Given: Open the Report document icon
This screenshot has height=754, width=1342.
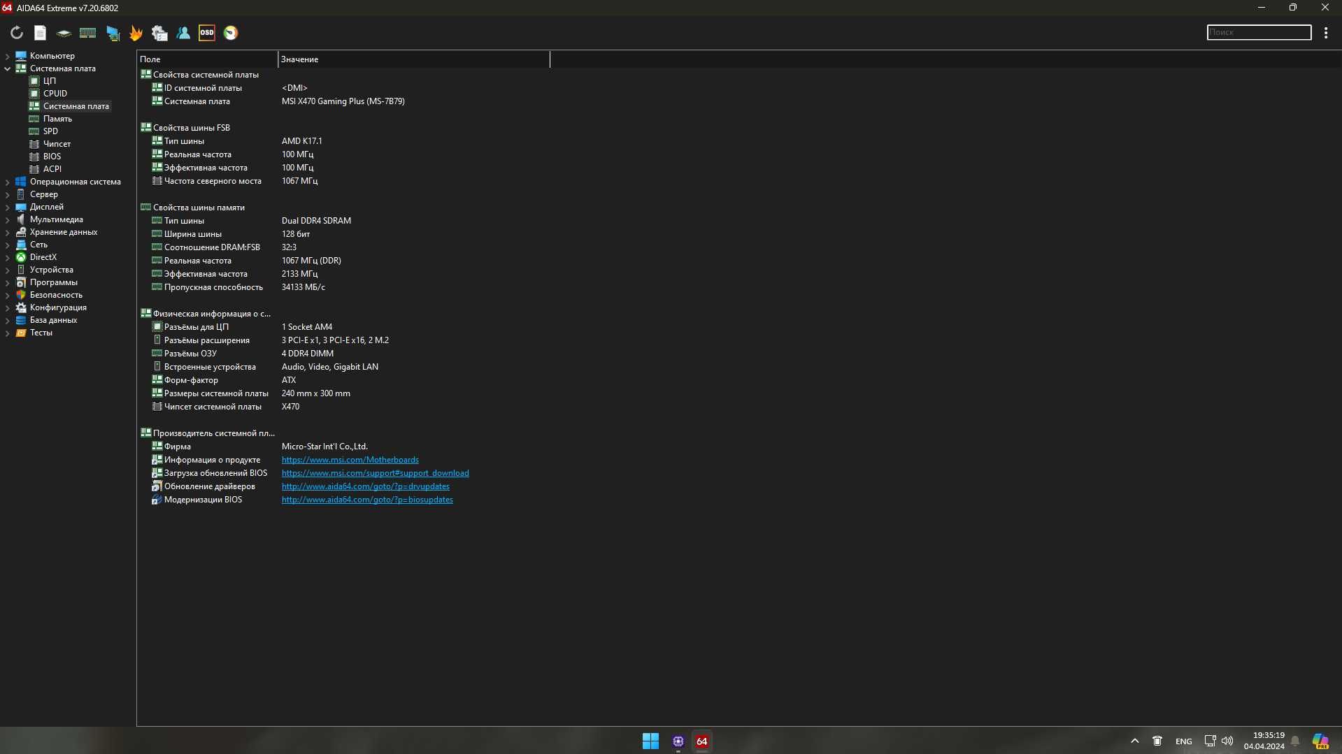Looking at the screenshot, I should [40, 33].
